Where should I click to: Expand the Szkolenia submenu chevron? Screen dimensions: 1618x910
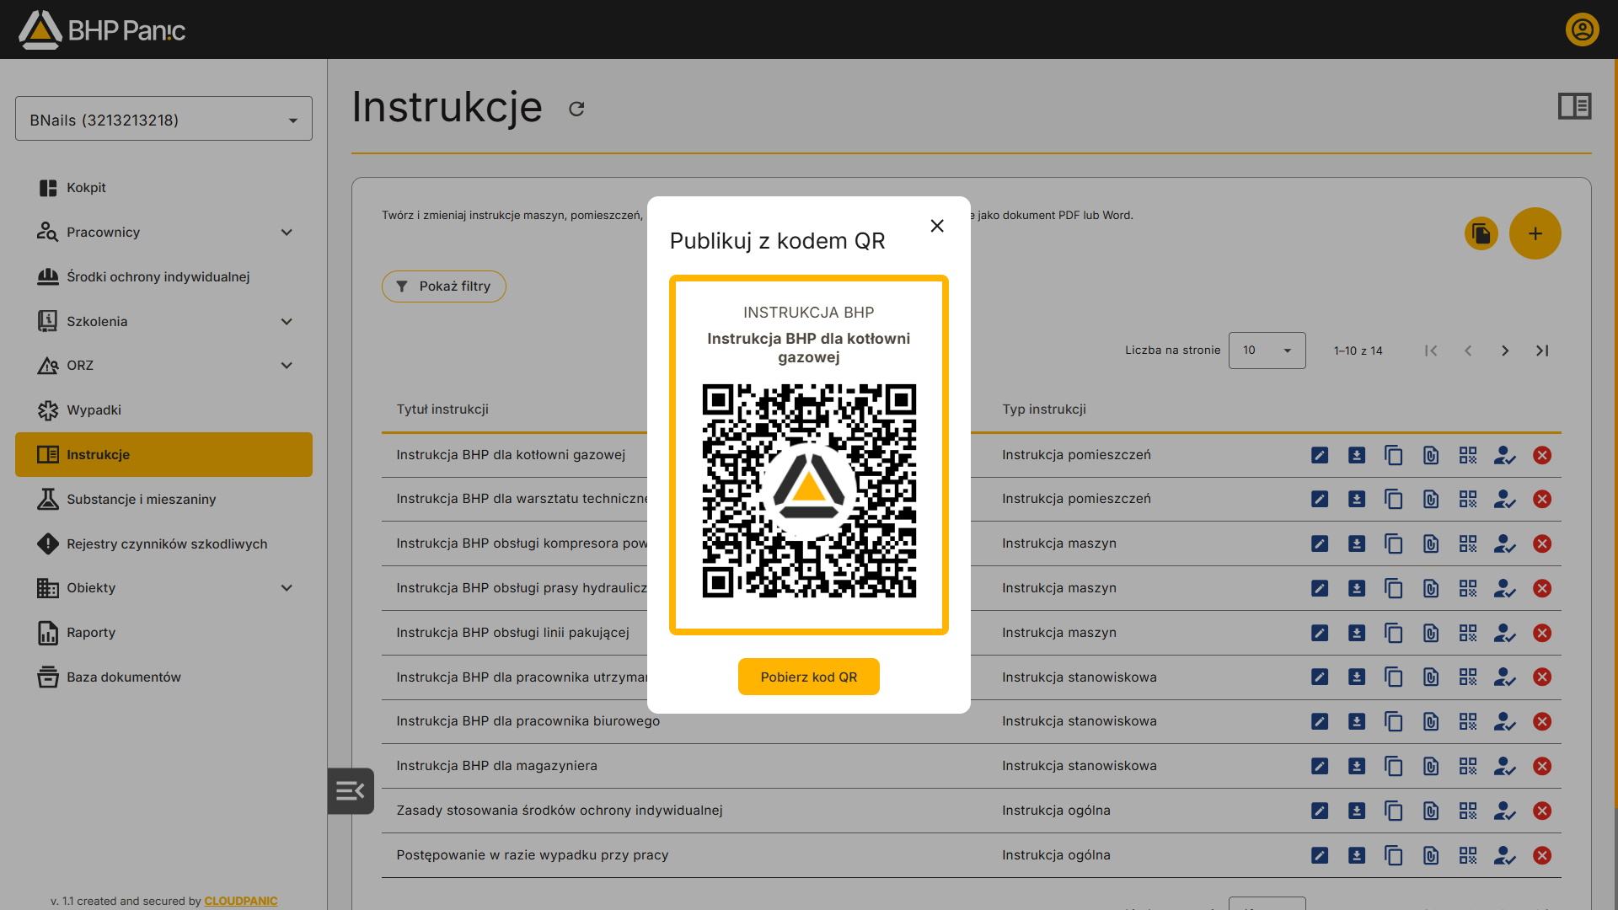[287, 322]
